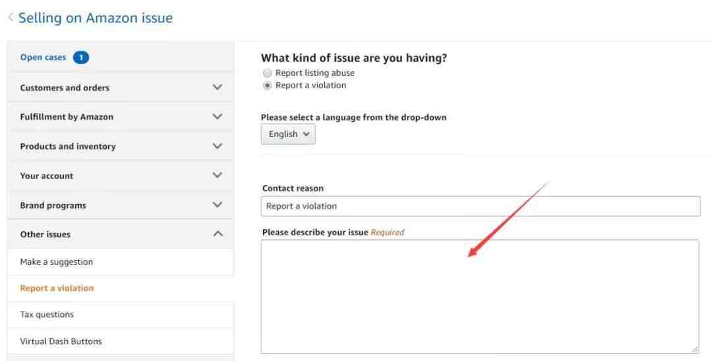
Task: Click the describe your issue text area
Action: (480, 296)
